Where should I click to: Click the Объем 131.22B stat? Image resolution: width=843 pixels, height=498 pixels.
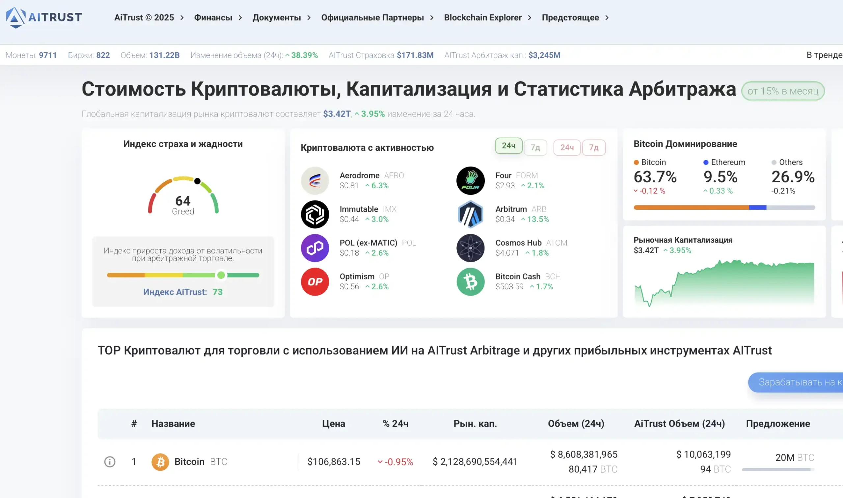coord(150,55)
